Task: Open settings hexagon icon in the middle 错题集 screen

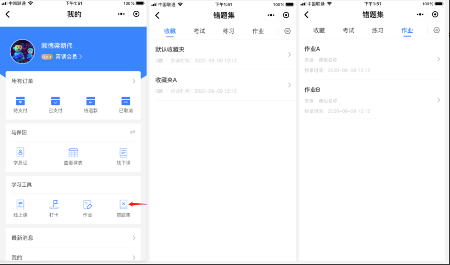Action: (x=287, y=31)
